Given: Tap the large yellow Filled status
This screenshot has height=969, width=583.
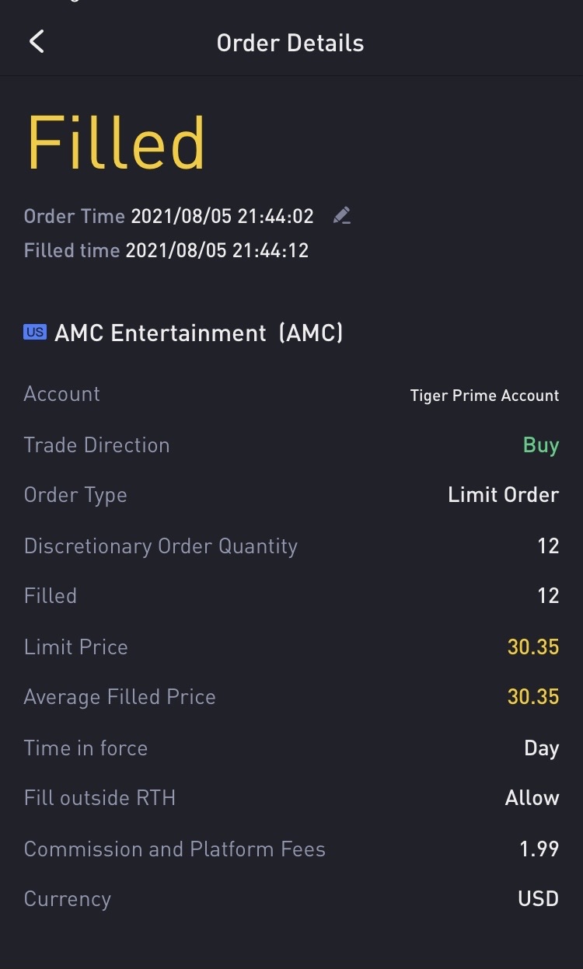Looking at the screenshot, I should [116, 144].
